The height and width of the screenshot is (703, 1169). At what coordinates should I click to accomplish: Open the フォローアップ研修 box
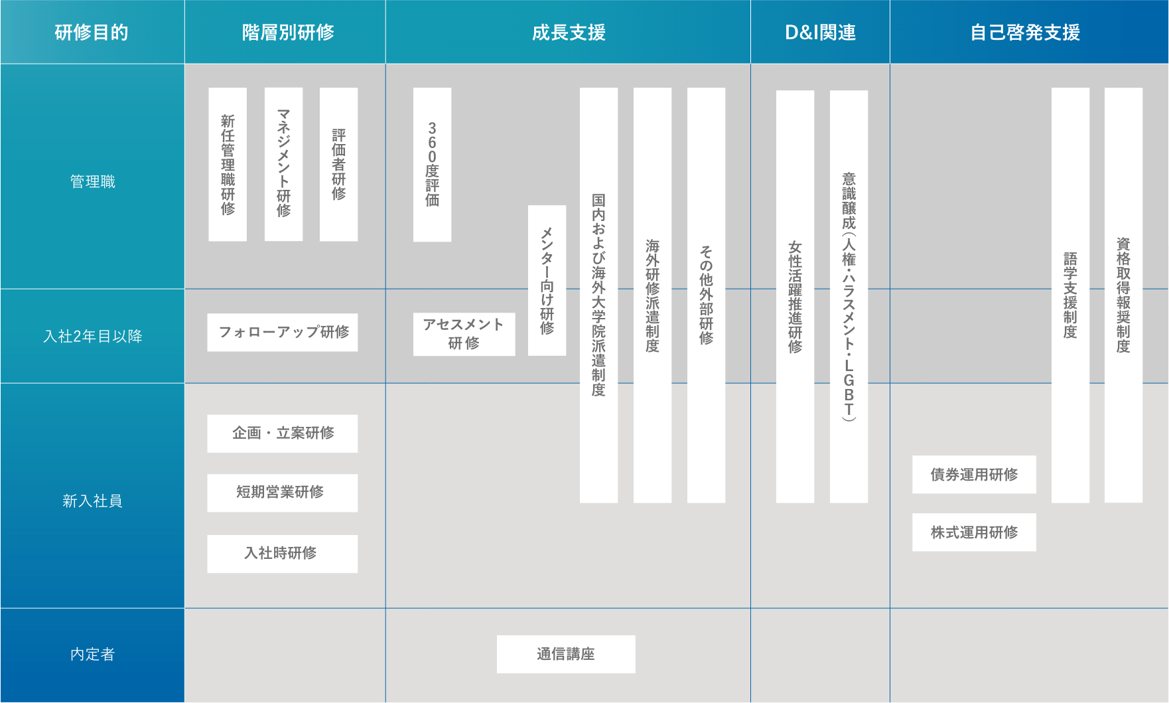283,332
